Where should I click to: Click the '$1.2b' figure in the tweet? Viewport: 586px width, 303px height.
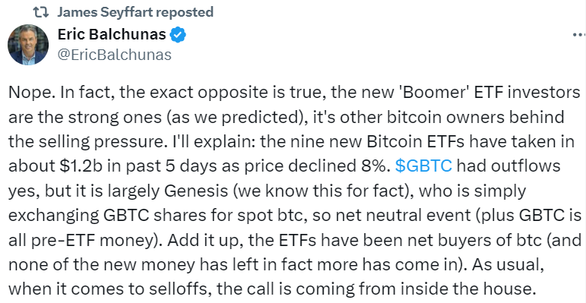(81, 166)
